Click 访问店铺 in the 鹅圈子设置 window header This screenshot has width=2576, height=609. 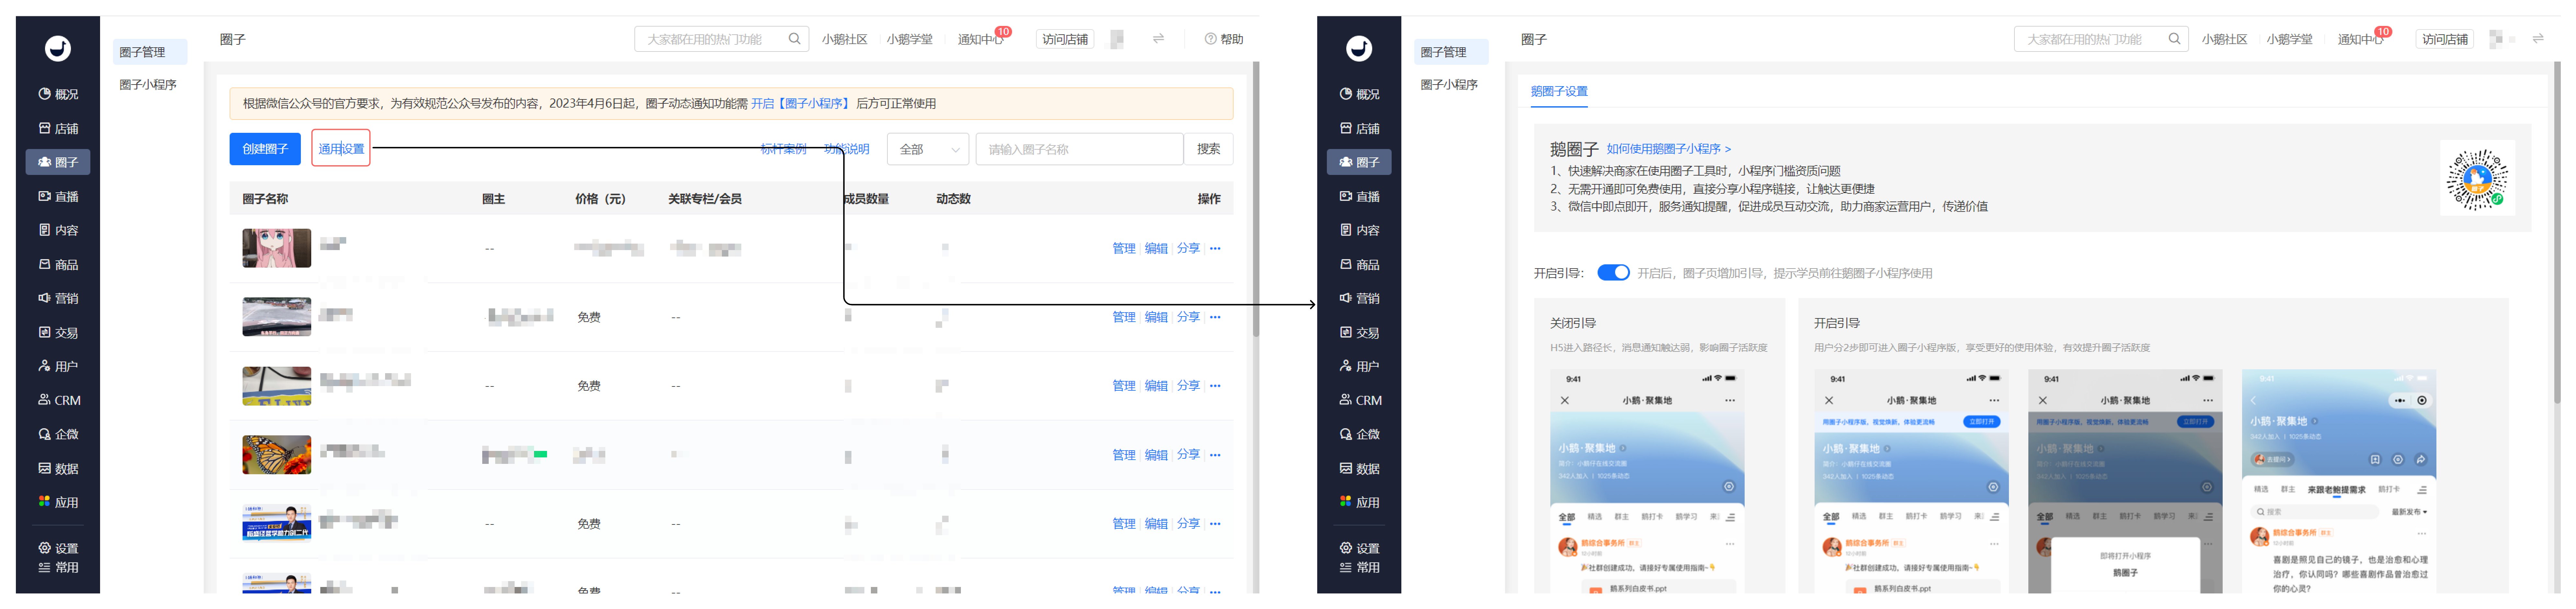pyautogui.click(x=2445, y=39)
